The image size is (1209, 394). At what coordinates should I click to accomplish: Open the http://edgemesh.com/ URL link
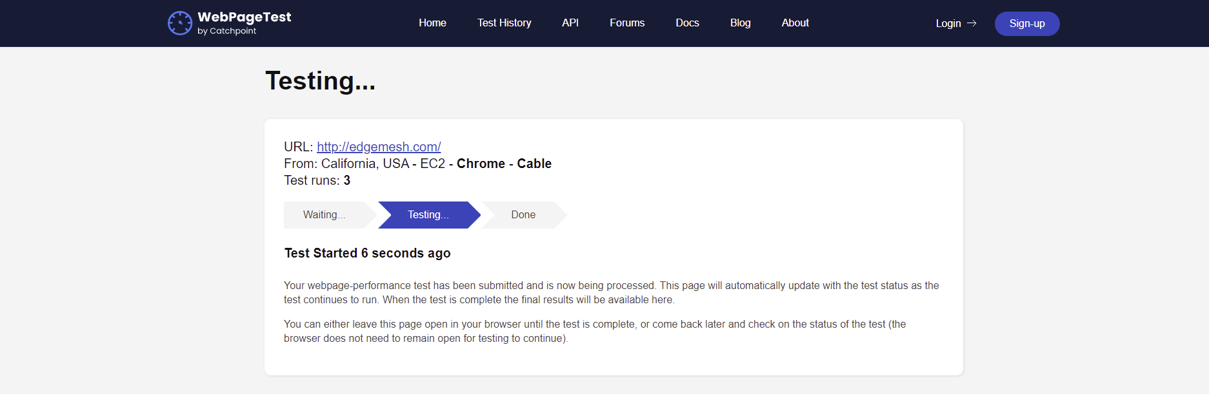(x=379, y=147)
